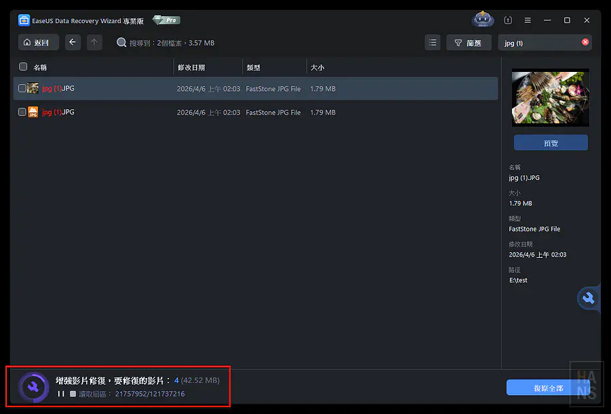Open the hamburger menu at top right

(x=527, y=20)
